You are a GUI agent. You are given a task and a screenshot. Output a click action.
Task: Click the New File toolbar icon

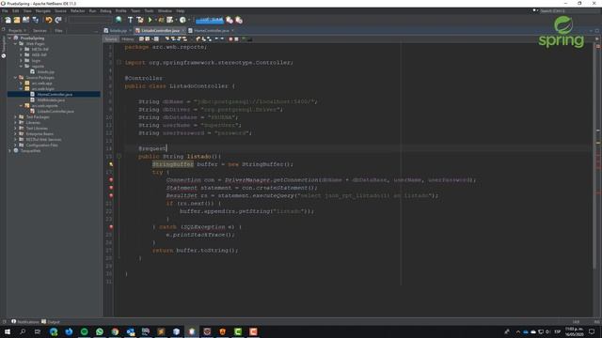(8, 20)
